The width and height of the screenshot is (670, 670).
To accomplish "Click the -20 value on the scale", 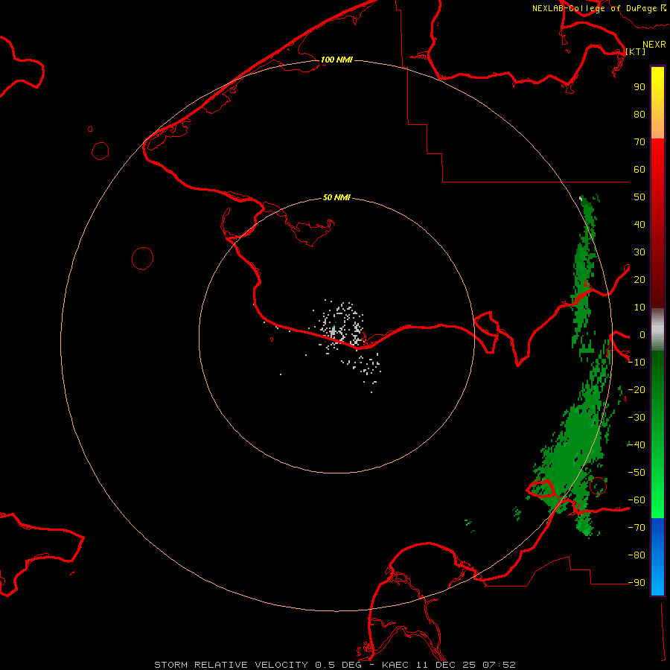I will click(x=636, y=389).
